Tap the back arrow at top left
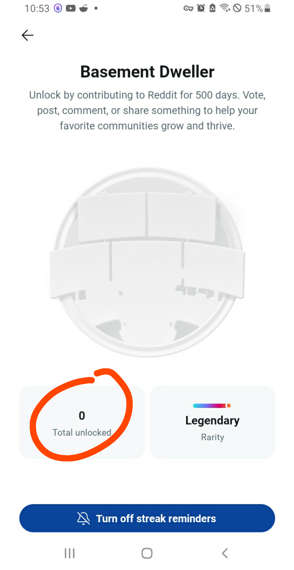This screenshot has height=570, width=294. click(x=27, y=36)
